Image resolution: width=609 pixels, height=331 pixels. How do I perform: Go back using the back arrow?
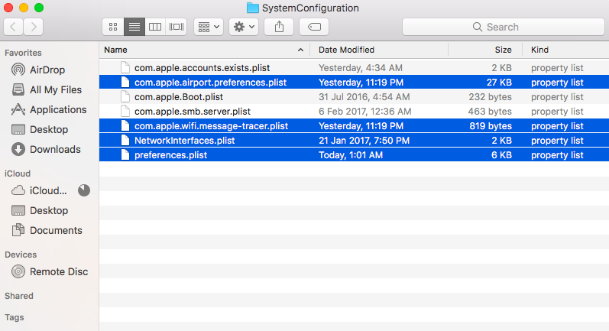[14, 27]
